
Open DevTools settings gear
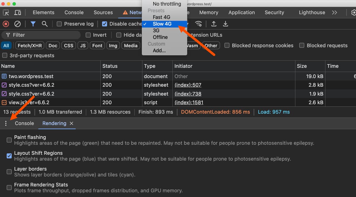pos(353,13)
